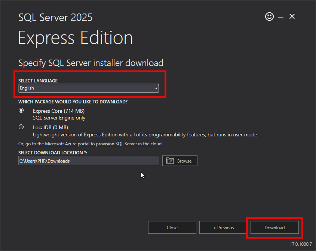The width and height of the screenshot is (316, 251).
Task: Click the Express Edition title text
Action: (75, 38)
